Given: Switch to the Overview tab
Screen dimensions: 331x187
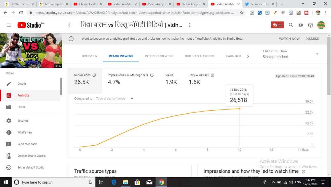Looking at the screenshot, I should (89, 56).
